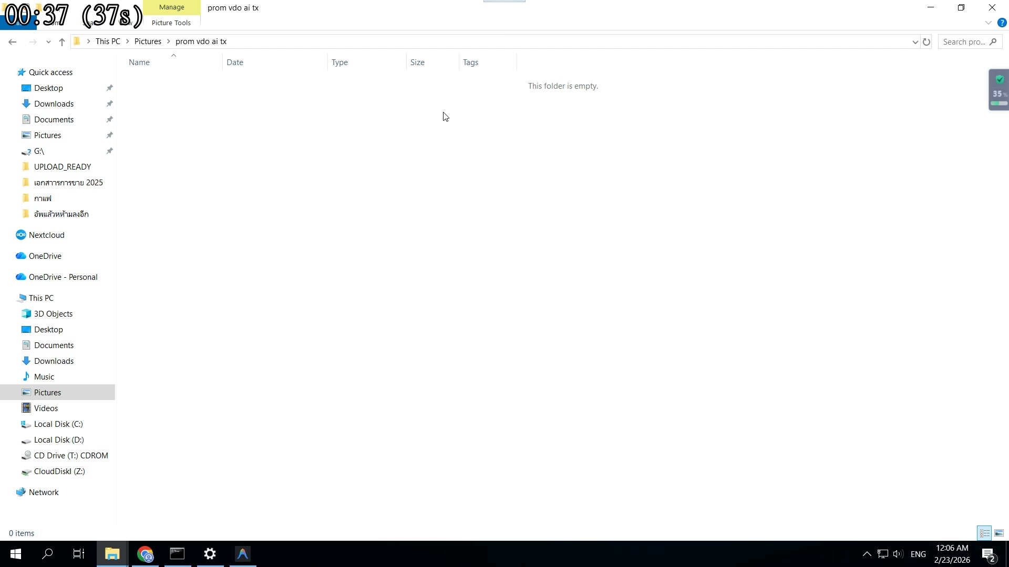This screenshot has height=567, width=1009.
Task: Open the Picture Tools tab
Action: point(171,23)
